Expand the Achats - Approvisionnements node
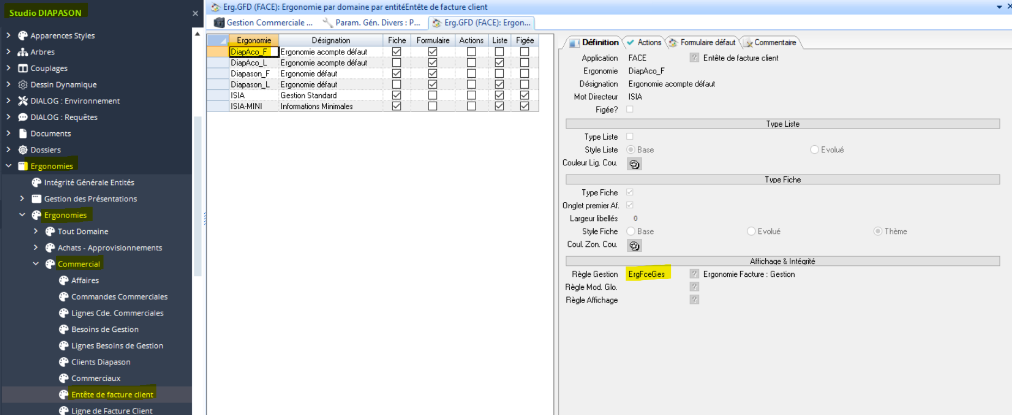Screen dimensions: 1012x415 coord(36,247)
